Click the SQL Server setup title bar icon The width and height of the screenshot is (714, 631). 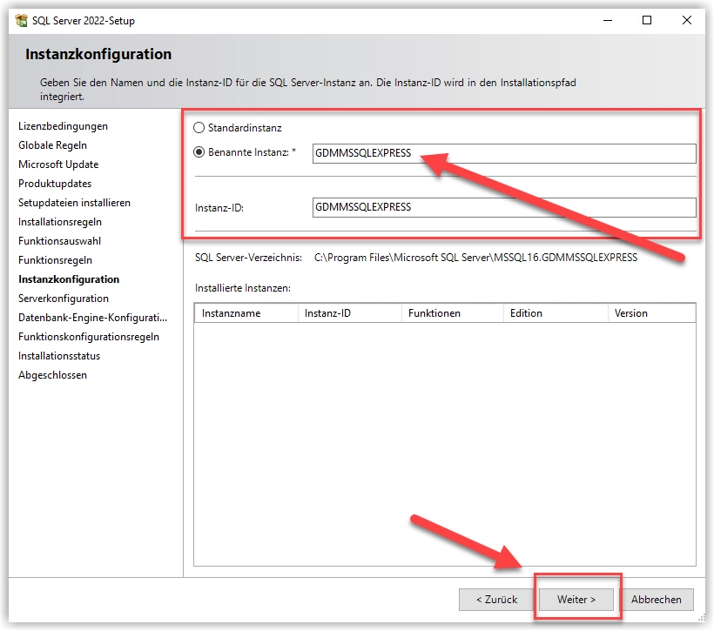21,21
